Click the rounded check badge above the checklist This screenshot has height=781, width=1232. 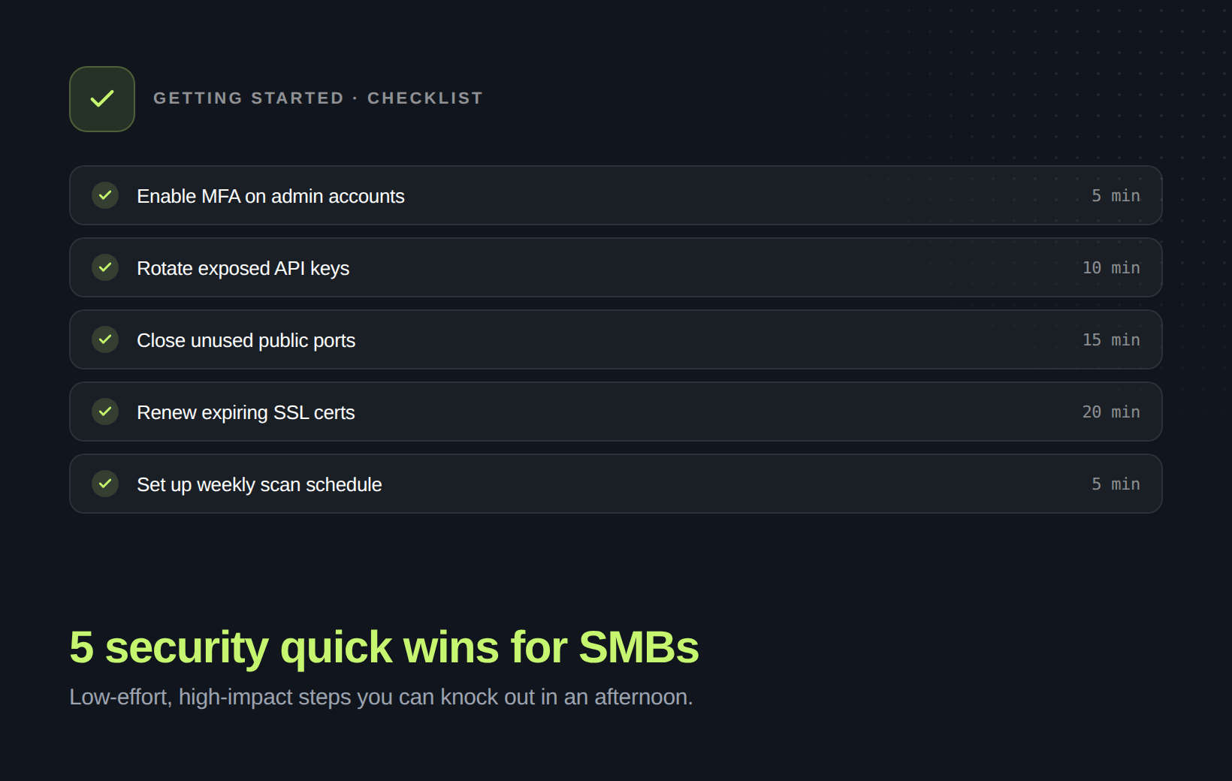coord(102,98)
